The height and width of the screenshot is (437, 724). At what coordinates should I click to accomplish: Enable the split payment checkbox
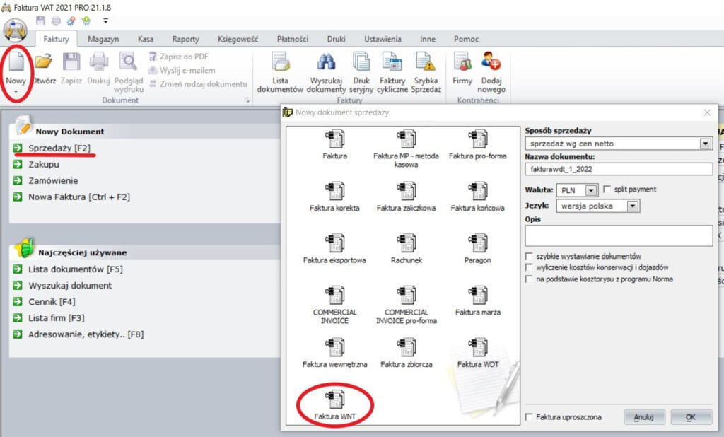pyautogui.click(x=607, y=190)
